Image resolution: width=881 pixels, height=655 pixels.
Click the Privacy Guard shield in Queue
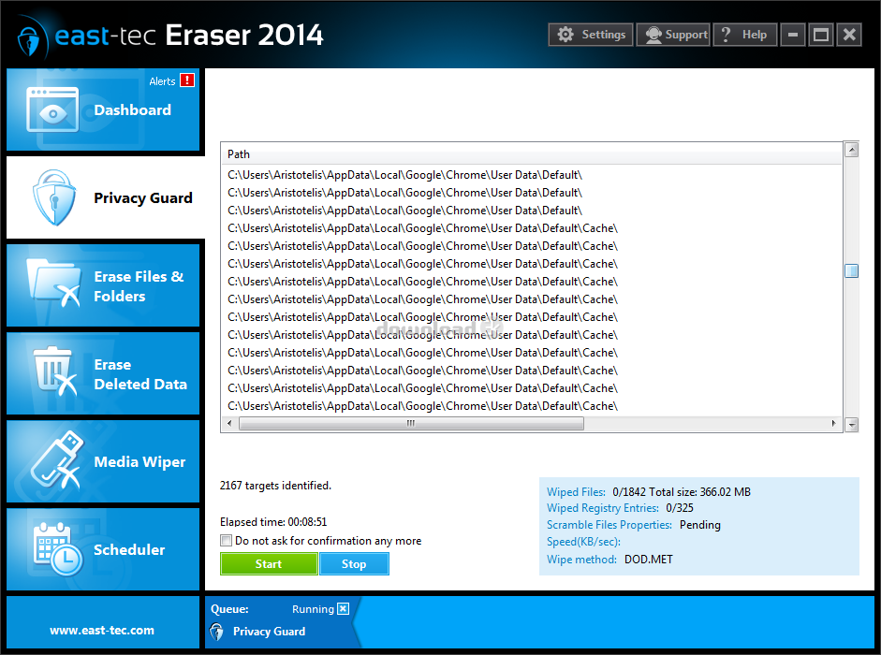point(216,632)
